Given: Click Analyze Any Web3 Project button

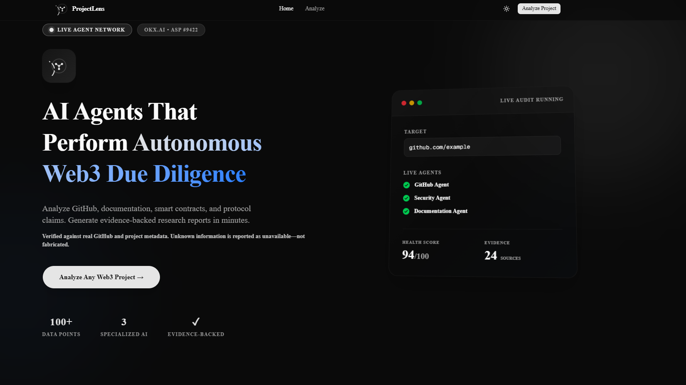Looking at the screenshot, I should click(x=101, y=277).
